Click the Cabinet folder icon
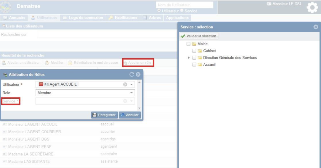 (x=200, y=51)
